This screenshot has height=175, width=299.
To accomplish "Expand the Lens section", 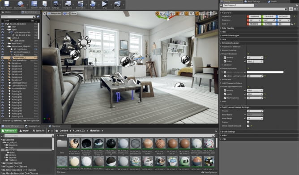I will click(x=223, y=39).
